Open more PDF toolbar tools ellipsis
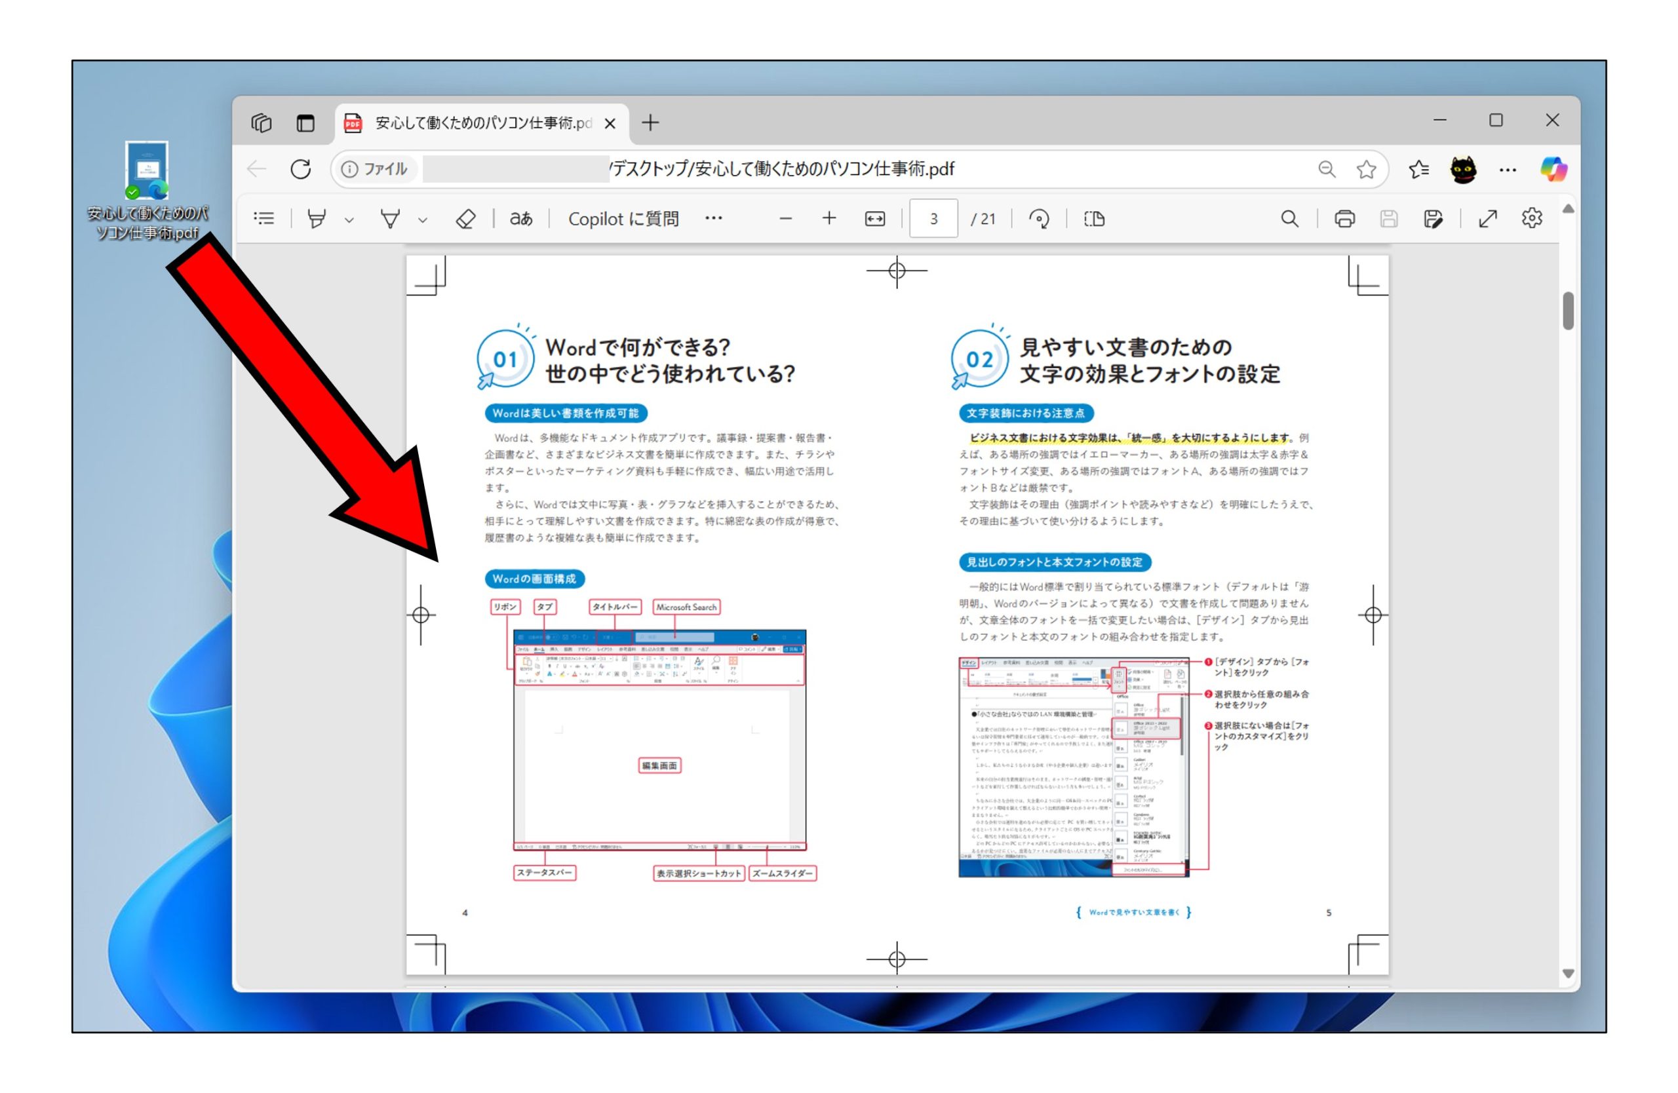 pos(714,218)
